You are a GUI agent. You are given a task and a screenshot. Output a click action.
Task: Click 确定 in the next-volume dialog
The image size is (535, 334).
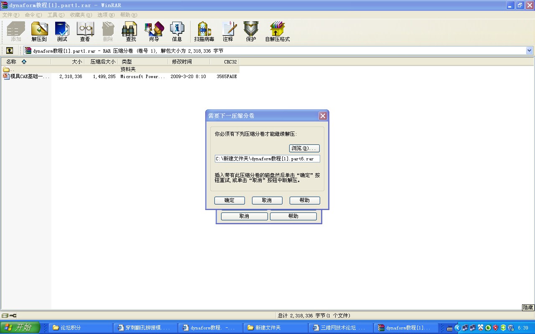pos(229,200)
